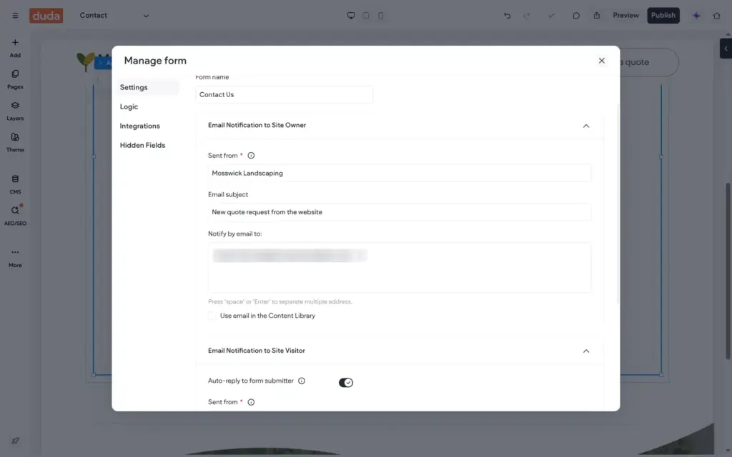
Task: Switch to desktop view icon
Action: tap(351, 16)
